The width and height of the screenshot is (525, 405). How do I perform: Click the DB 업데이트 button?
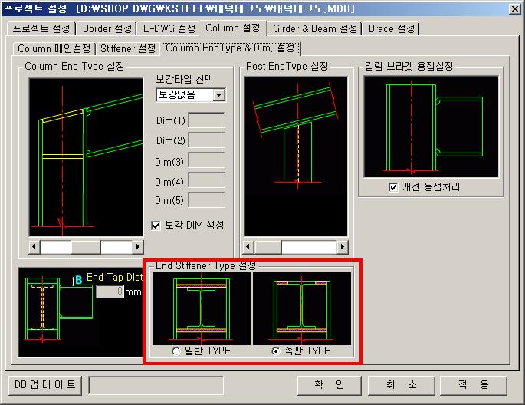45,384
